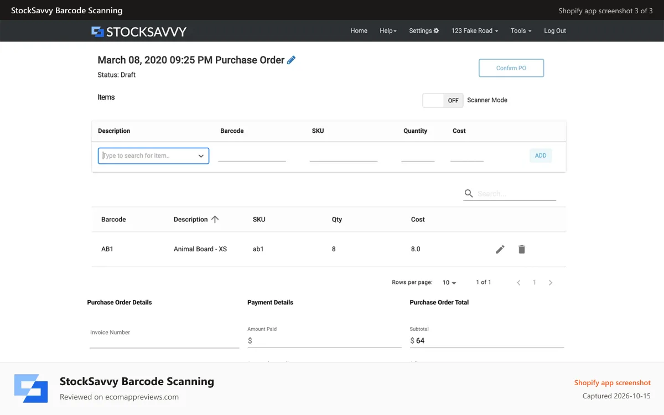The image size is (664, 415).
Task: Sort table by Barcode column header
Action: point(113,220)
